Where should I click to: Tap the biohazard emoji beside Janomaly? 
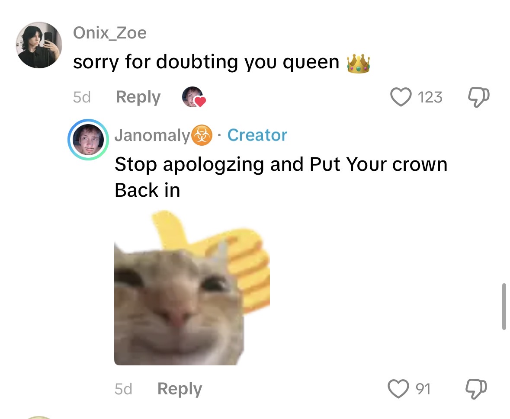coord(202,135)
